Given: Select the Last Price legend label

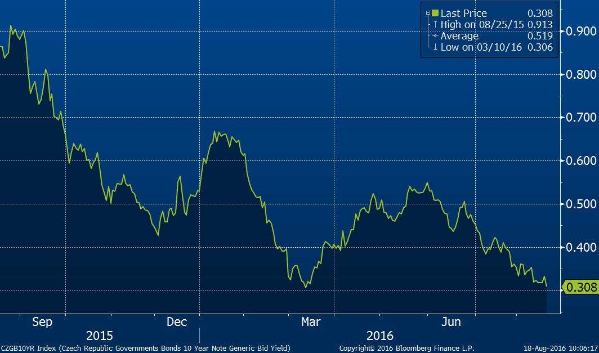Looking at the screenshot, I should [x=463, y=14].
